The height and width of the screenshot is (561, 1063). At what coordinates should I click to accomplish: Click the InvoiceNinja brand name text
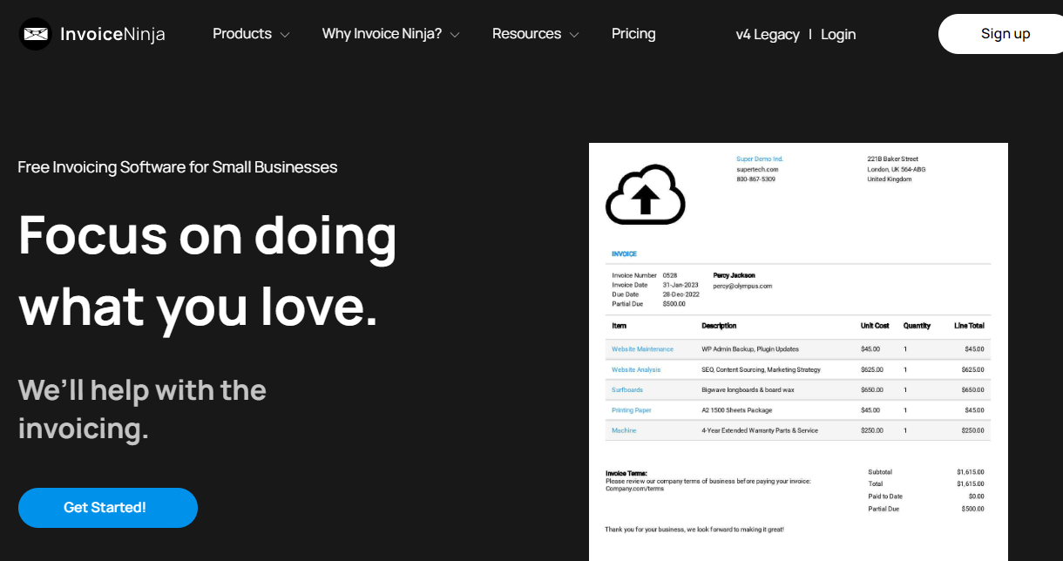(x=112, y=34)
